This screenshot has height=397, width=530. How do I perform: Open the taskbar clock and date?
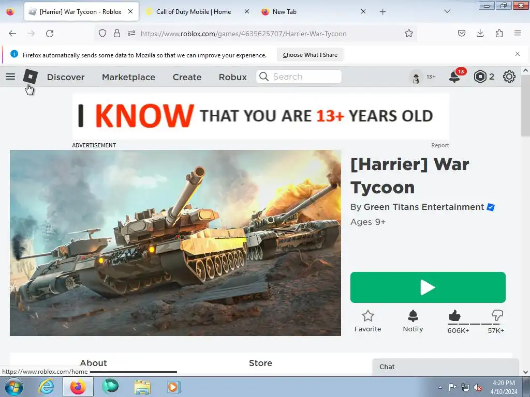point(504,387)
